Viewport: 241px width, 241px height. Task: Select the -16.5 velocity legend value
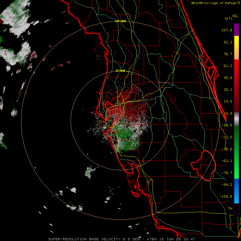227,125
